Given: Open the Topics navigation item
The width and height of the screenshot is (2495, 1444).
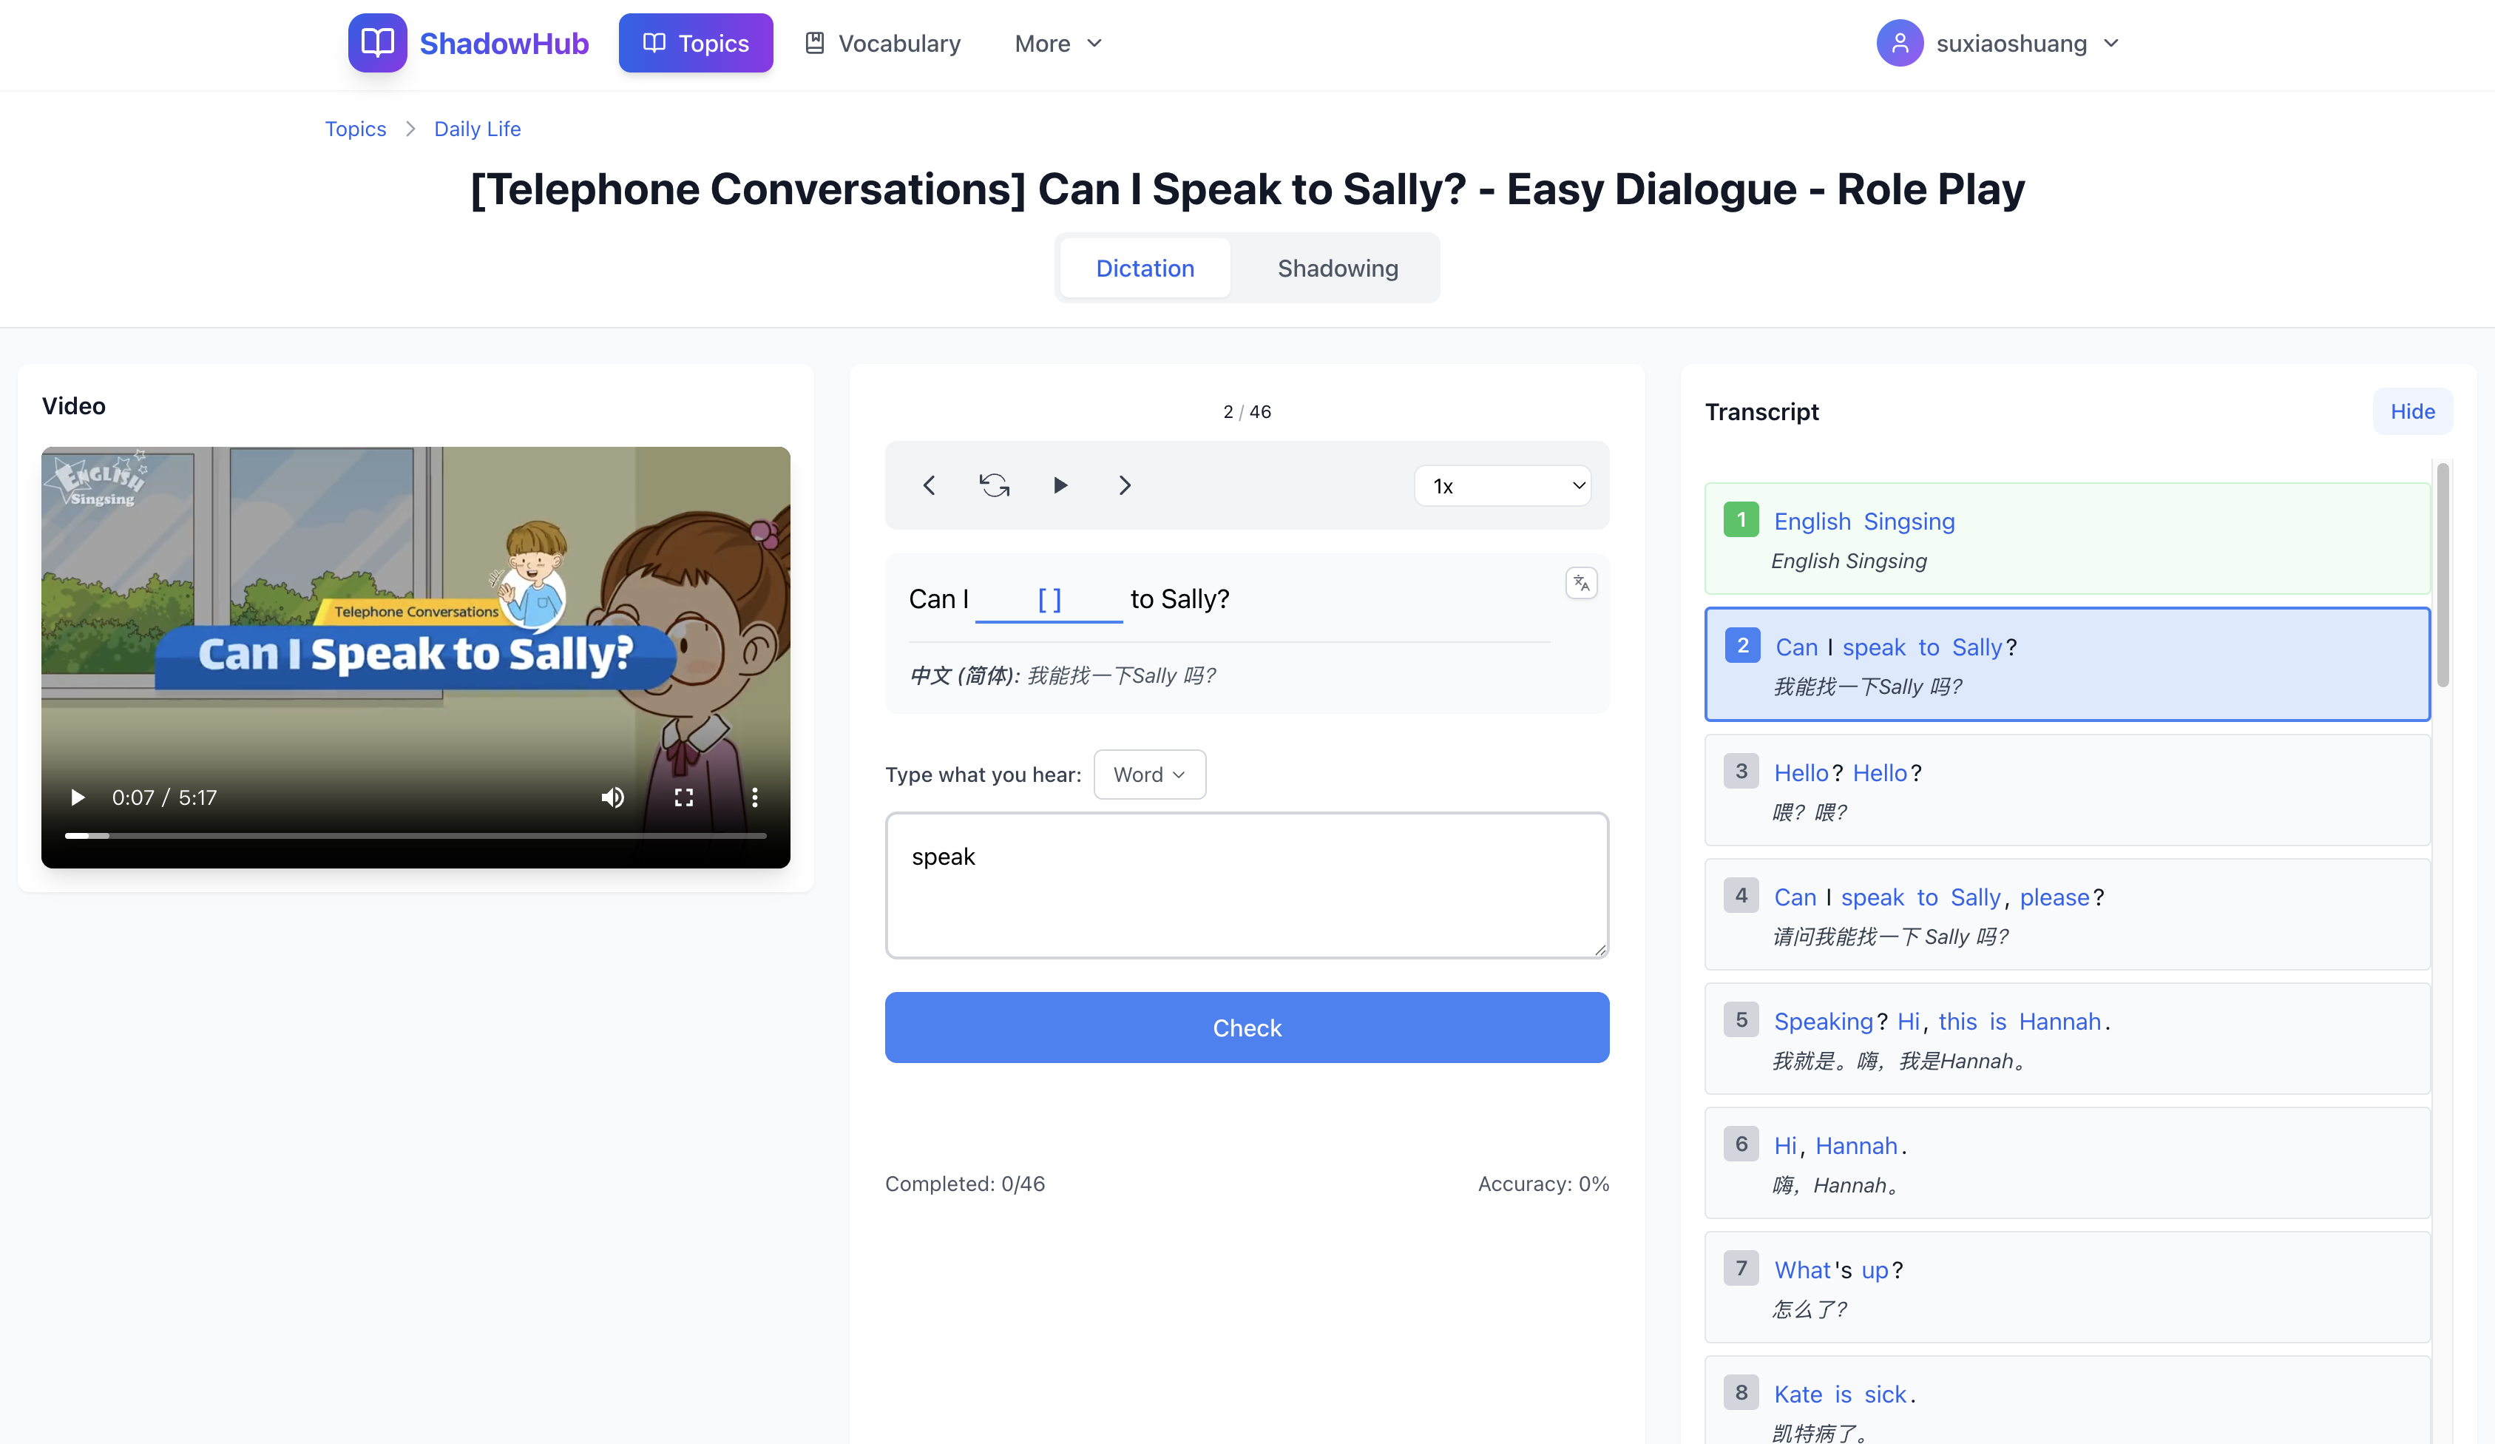Looking at the screenshot, I should [695, 44].
